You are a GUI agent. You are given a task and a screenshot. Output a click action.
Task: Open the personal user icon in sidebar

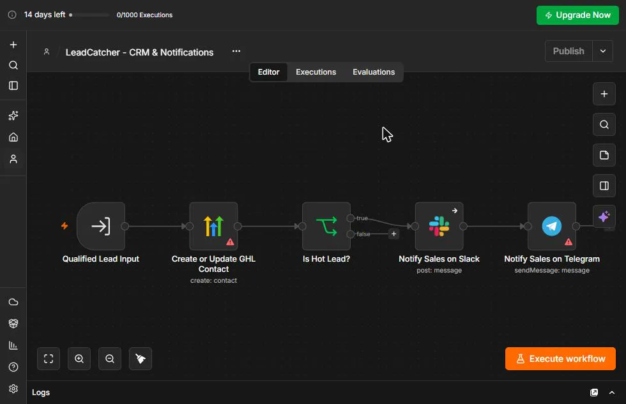click(13, 159)
